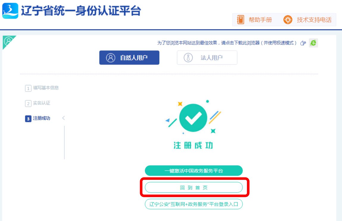The image size is (342, 221).
Task: Switch to the 法人用户 tab
Action: click(x=207, y=58)
